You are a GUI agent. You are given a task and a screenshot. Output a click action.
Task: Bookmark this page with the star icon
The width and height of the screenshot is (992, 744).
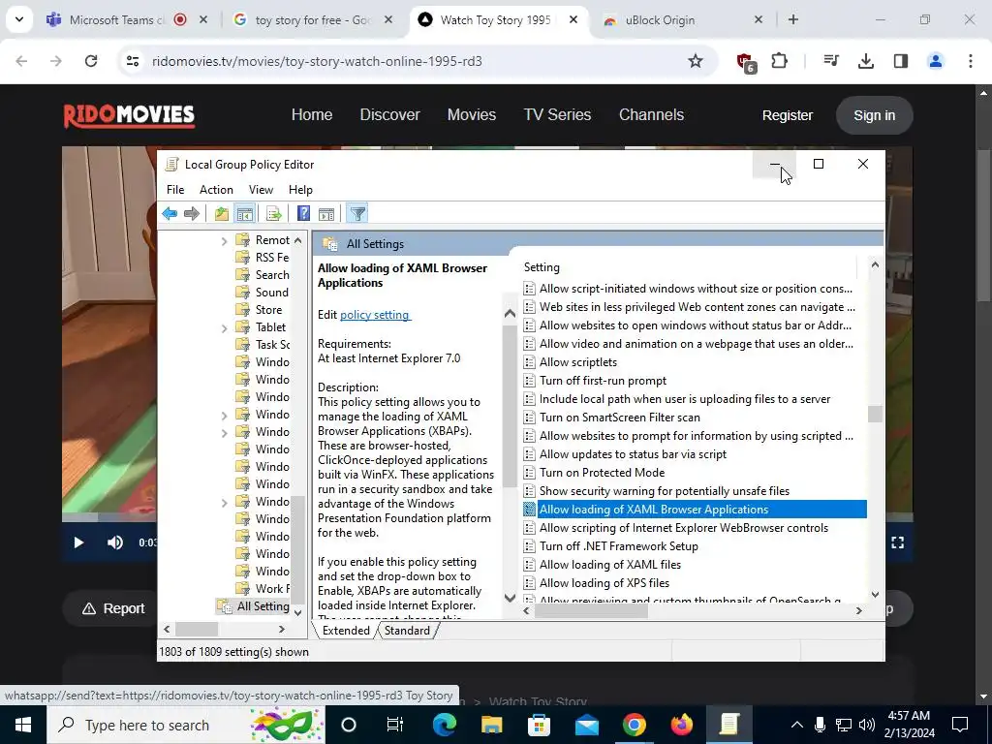696,61
